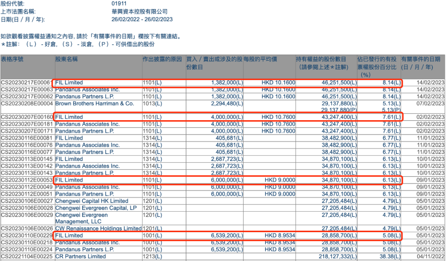Screen dimensions: 446x261
Task: Open Pandanus Partners L.P. in row CS20230113E00143
Action: click(x=85, y=173)
